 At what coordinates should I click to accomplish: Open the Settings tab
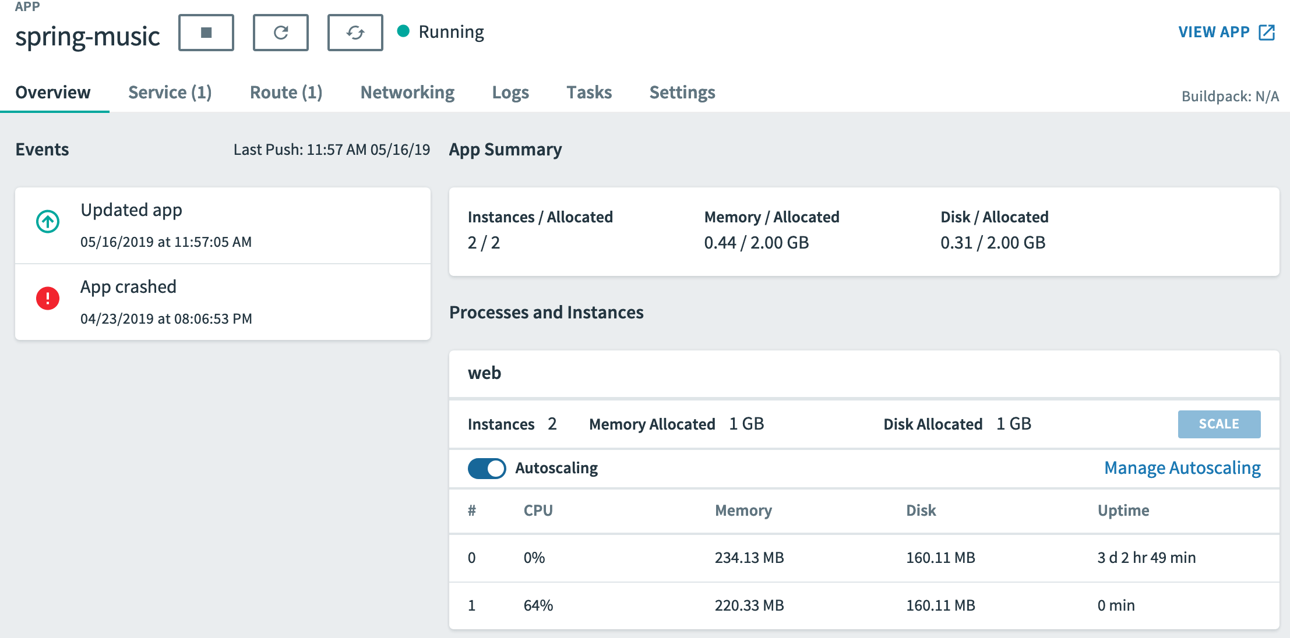(x=682, y=92)
